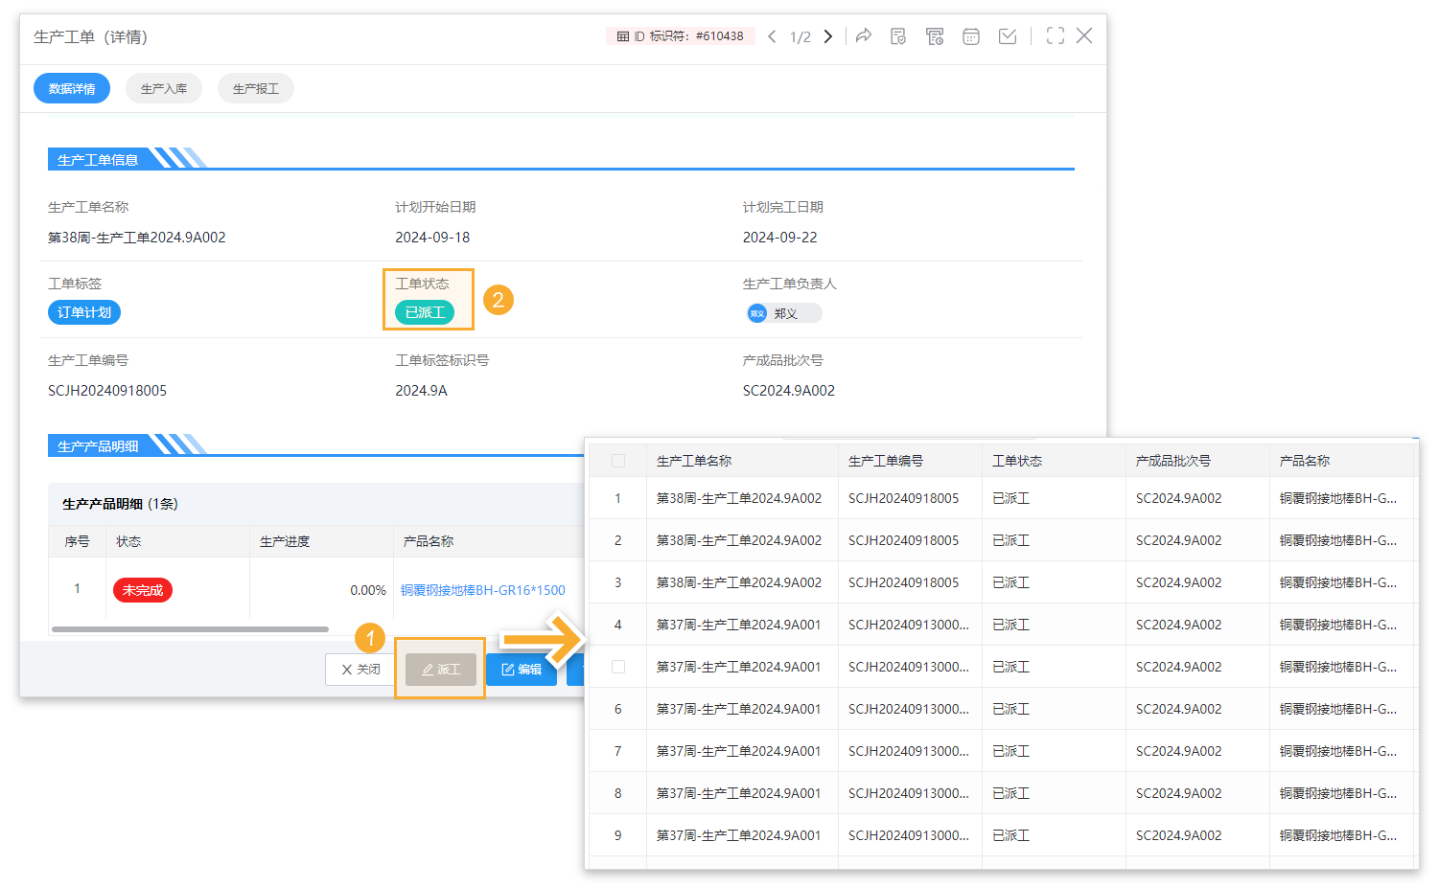The width and height of the screenshot is (1439, 888).
Task: Click the document shield icon
Action: tap(898, 36)
